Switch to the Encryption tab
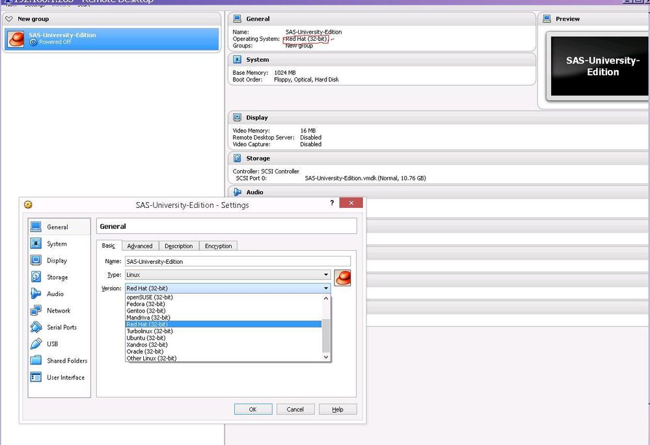 219,246
